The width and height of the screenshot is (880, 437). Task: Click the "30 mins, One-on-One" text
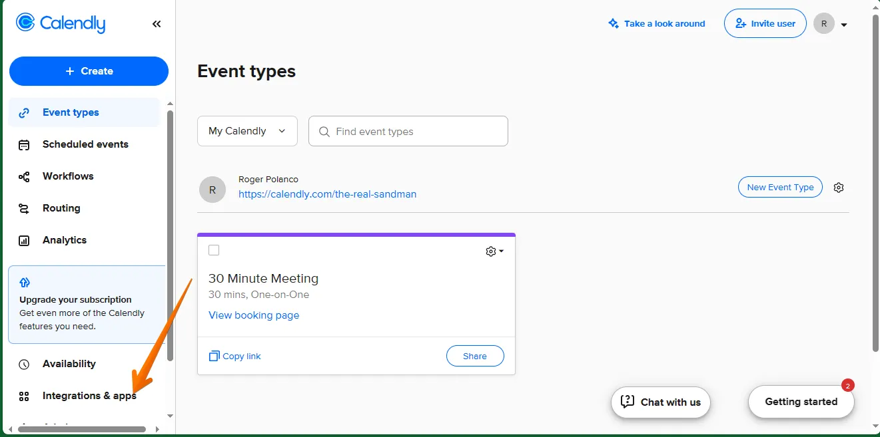coord(259,295)
